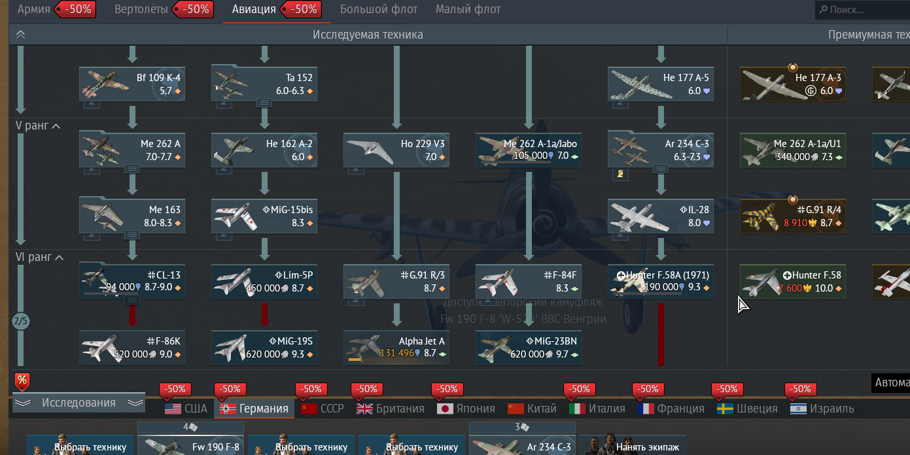This screenshot has width=910, height=455.
Task: Select the Me 262 A group card
Action: click(132, 150)
